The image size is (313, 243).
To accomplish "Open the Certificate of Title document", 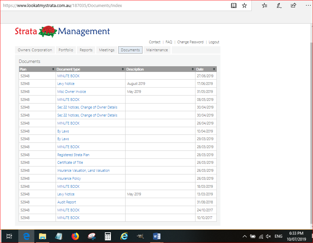I will [x=70, y=162].
